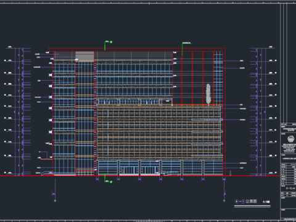This screenshot has height=222, width=296.
Task: Click the 1:100 scale label
Action: pos(266,202)
